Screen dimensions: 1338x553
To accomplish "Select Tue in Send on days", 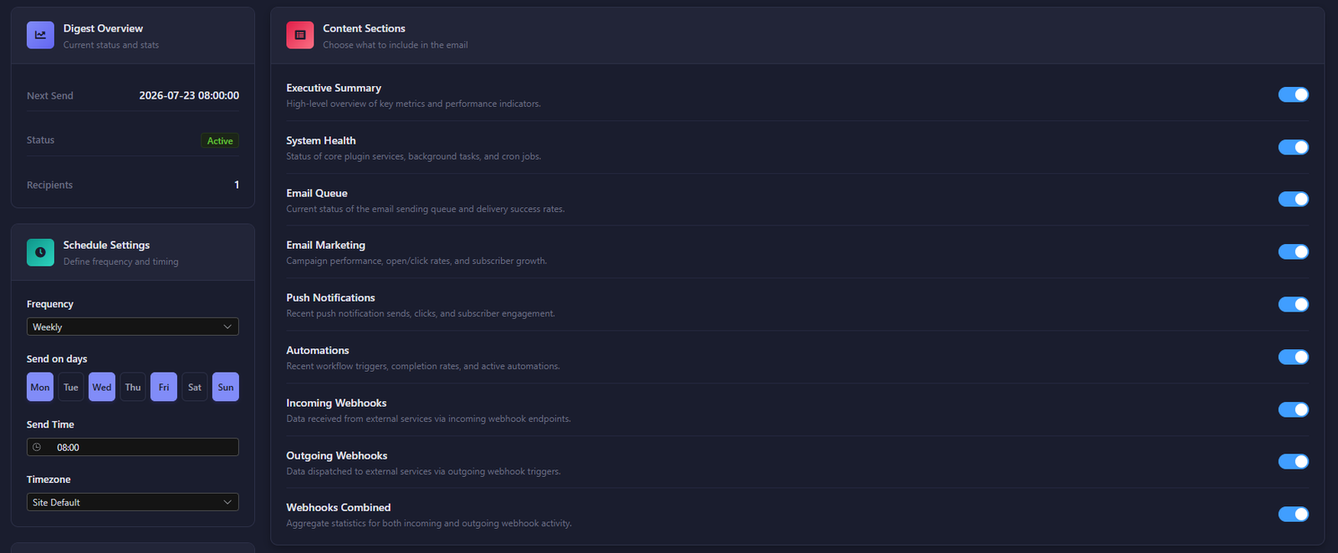I will point(71,387).
